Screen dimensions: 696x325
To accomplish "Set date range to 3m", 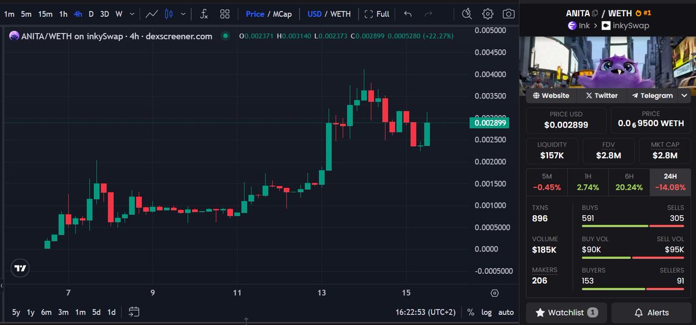I will [64, 312].
